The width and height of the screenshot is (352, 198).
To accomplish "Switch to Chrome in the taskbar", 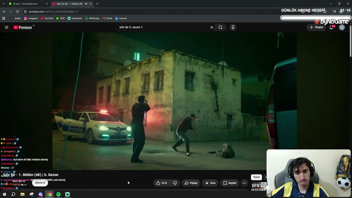I will pyautogui.click(x=50, y=194).
